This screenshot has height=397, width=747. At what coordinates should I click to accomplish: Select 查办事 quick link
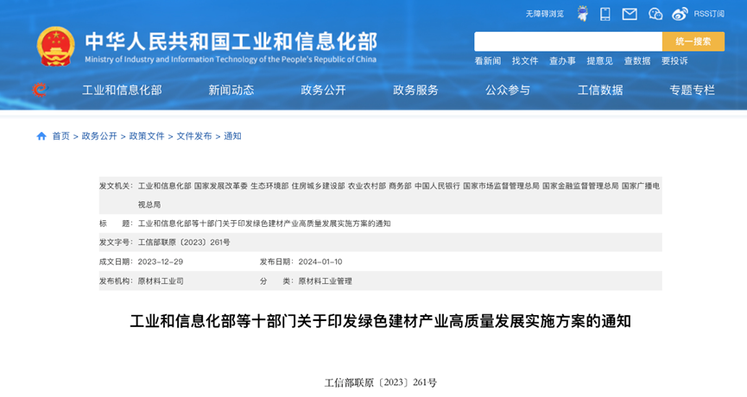point(562,61)
